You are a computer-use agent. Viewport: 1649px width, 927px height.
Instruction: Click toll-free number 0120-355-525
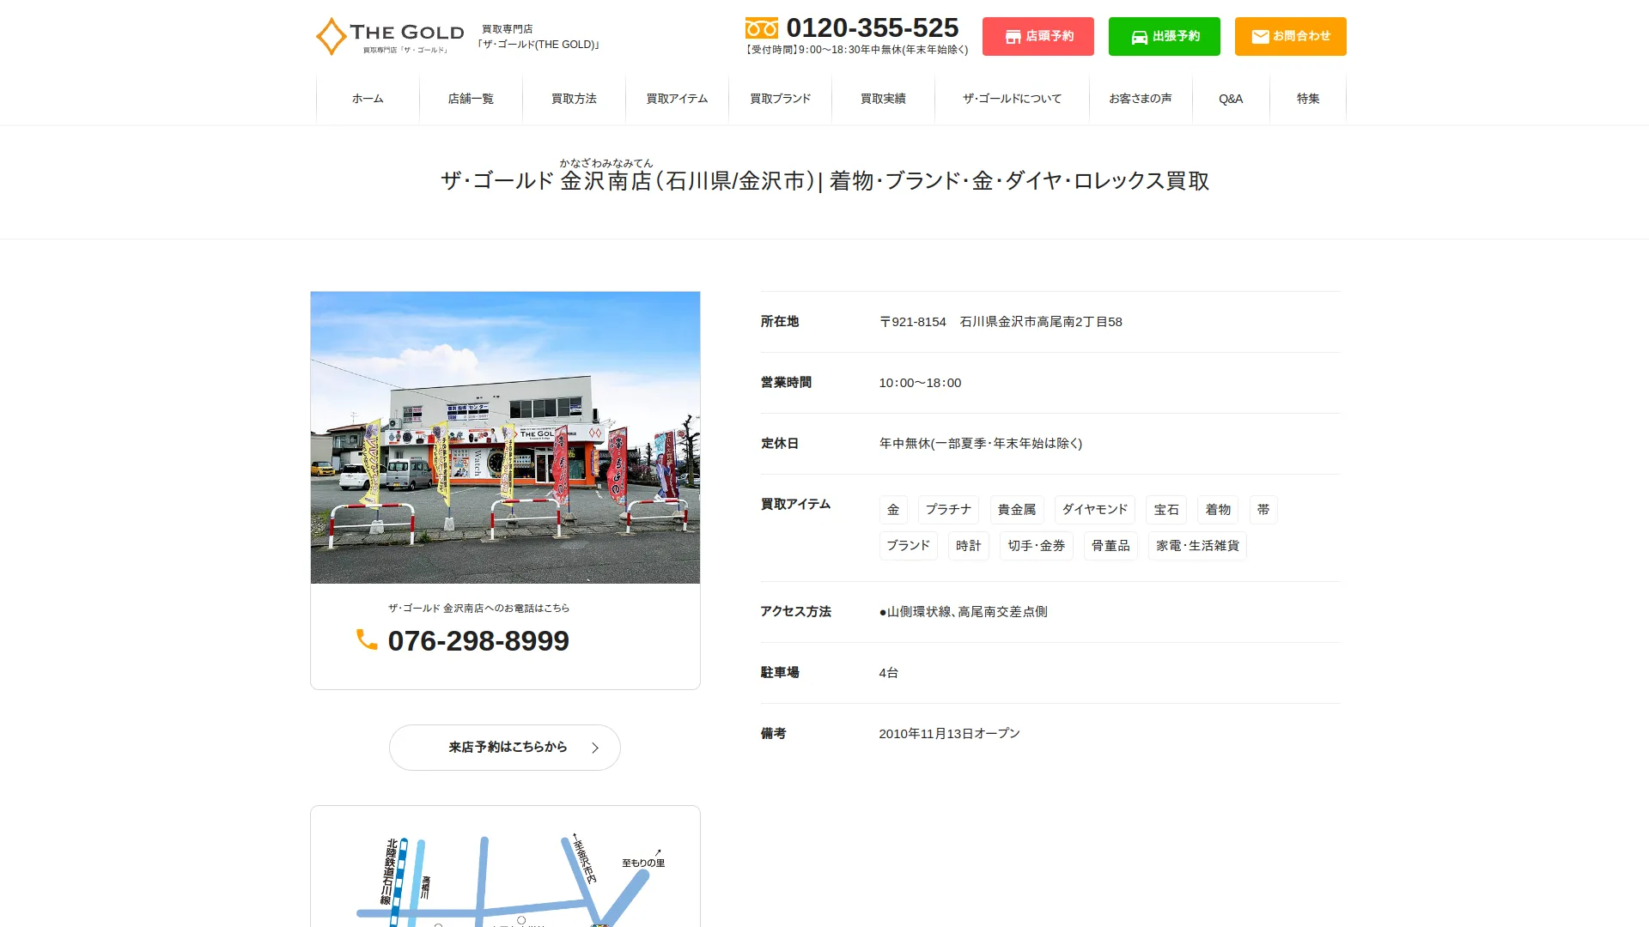[873, 27]
